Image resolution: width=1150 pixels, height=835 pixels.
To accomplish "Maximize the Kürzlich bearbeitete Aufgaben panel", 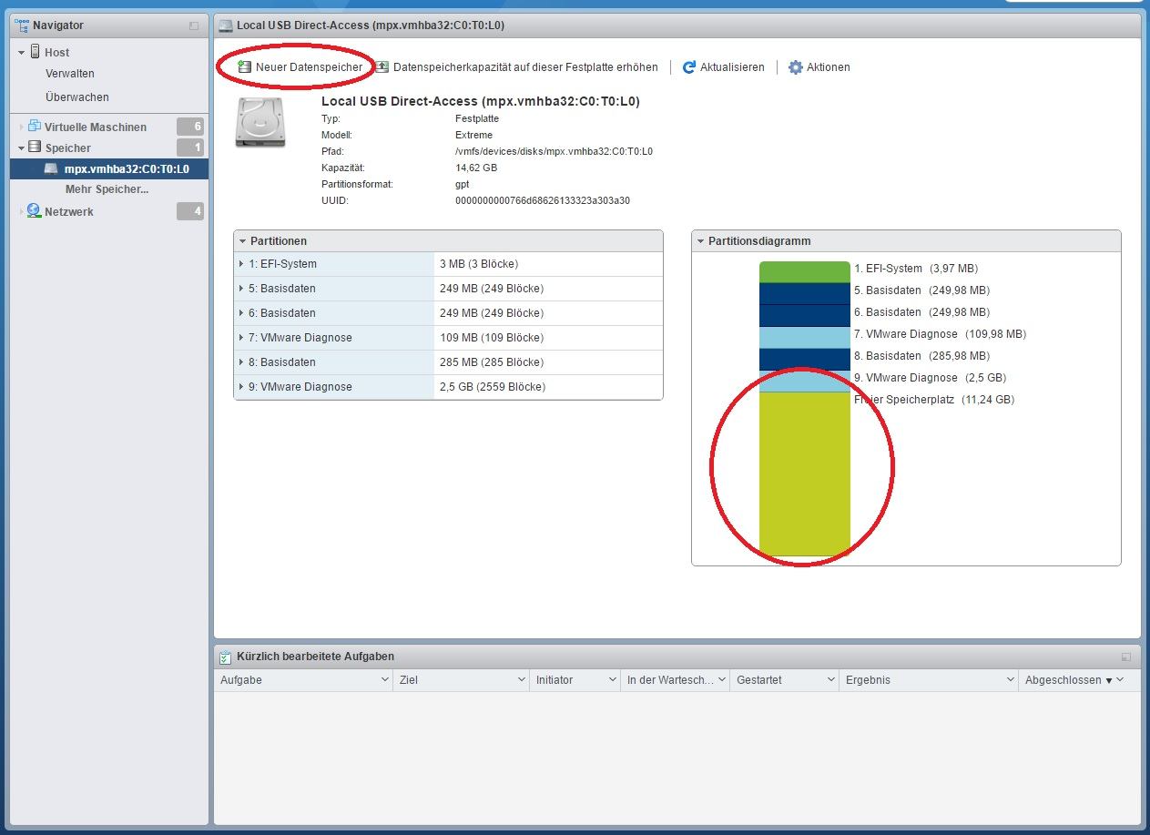I will click(x=1126, y=657).
